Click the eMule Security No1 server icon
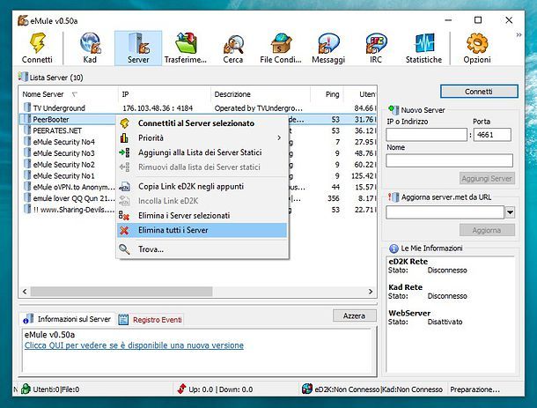Screen dimensions: 537x408 pyautogui.click(x=27, y=175)
